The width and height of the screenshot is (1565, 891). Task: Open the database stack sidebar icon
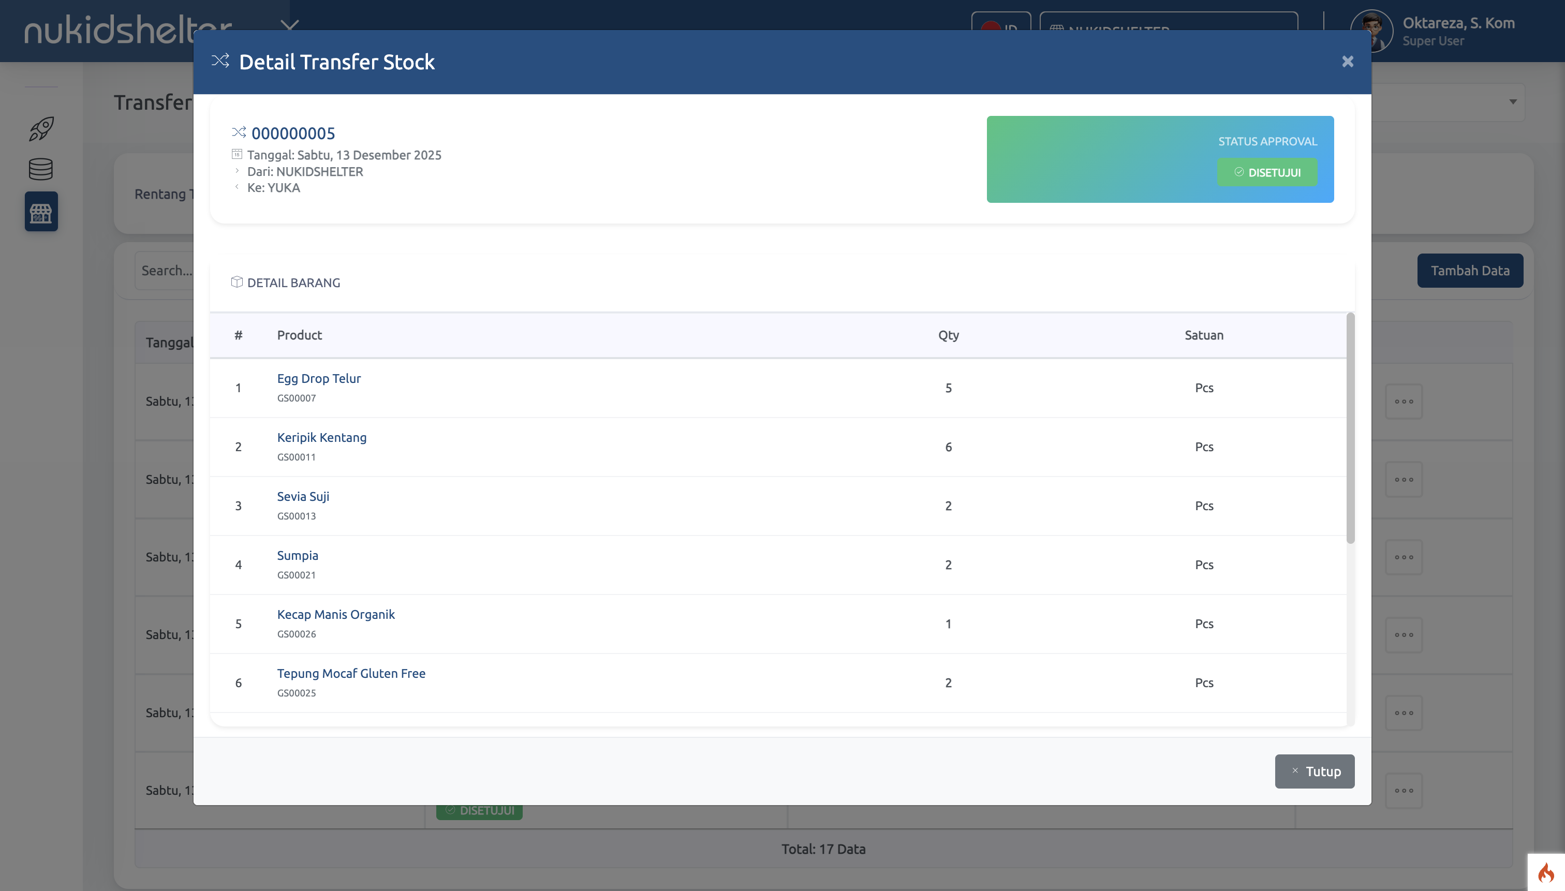(x=41, y=170)
